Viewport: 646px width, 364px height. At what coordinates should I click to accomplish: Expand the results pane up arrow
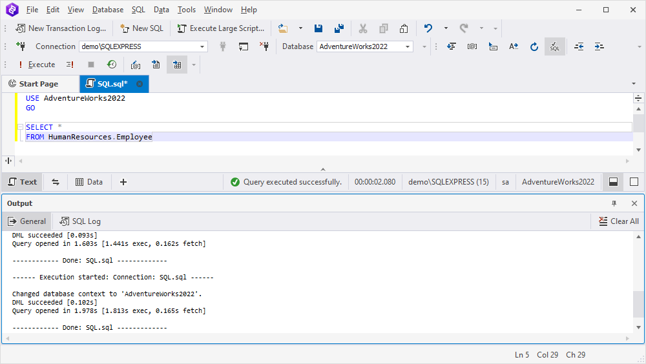[x=323, y=169]
